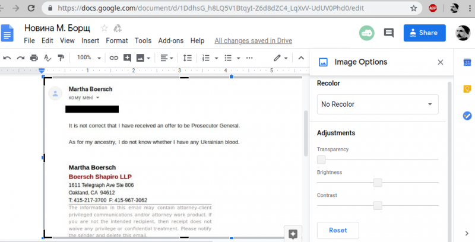Open the Insert menu
Viewport: 475px width, 242px height.
90,41
